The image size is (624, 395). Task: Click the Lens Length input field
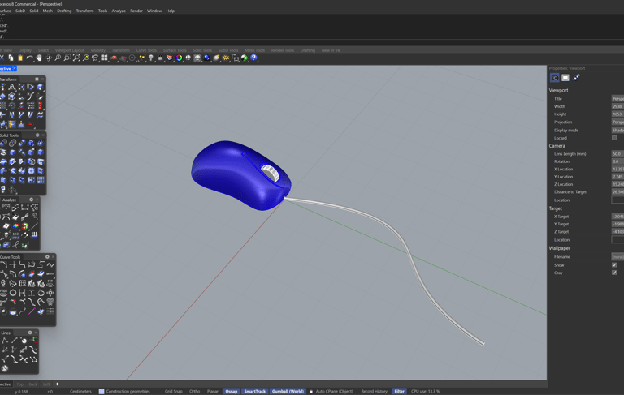[617, 153]
